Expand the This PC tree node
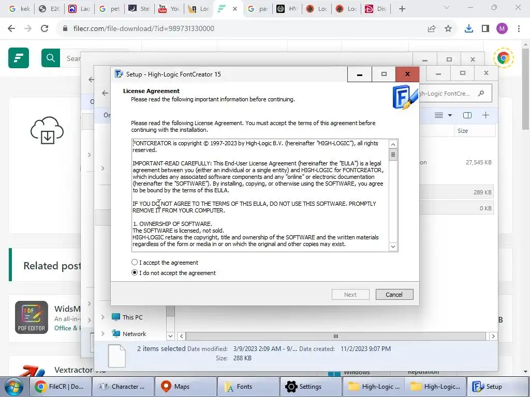This screenshot has height=397, width=530. 103,317
